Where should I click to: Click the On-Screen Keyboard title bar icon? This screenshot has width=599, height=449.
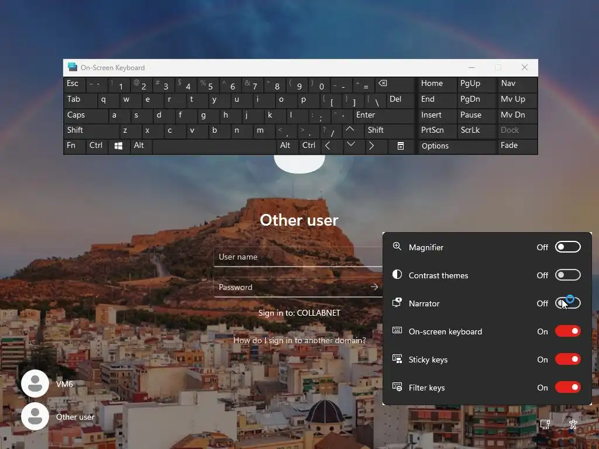(x=72, y=67)
